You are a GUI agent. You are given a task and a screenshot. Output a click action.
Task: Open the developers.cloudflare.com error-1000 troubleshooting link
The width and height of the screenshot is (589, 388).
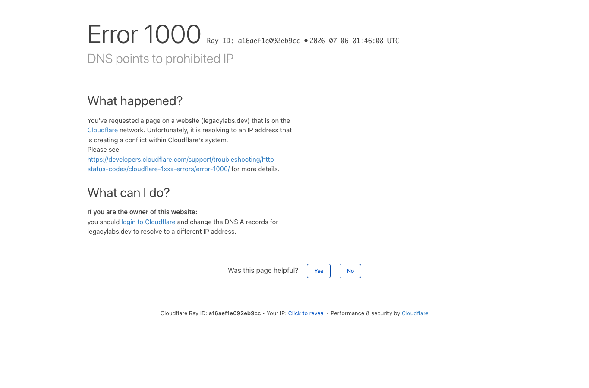point(182,164)
